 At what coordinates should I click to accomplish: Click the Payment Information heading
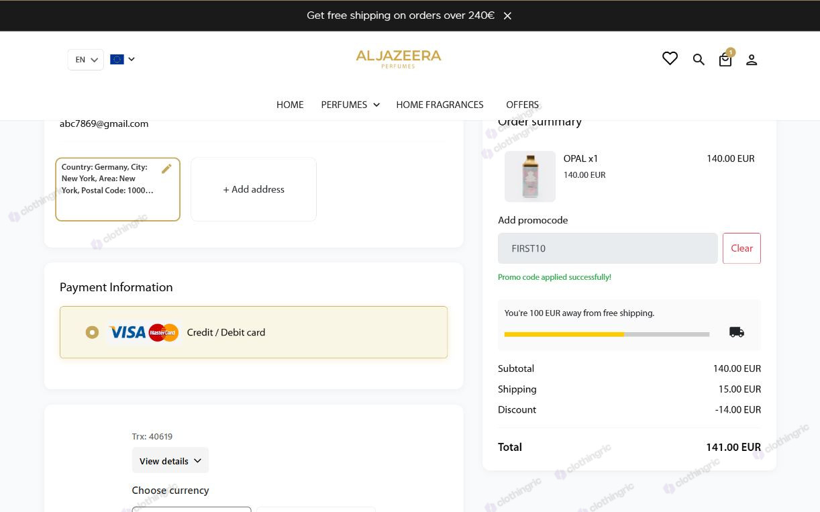pos(116,287)
